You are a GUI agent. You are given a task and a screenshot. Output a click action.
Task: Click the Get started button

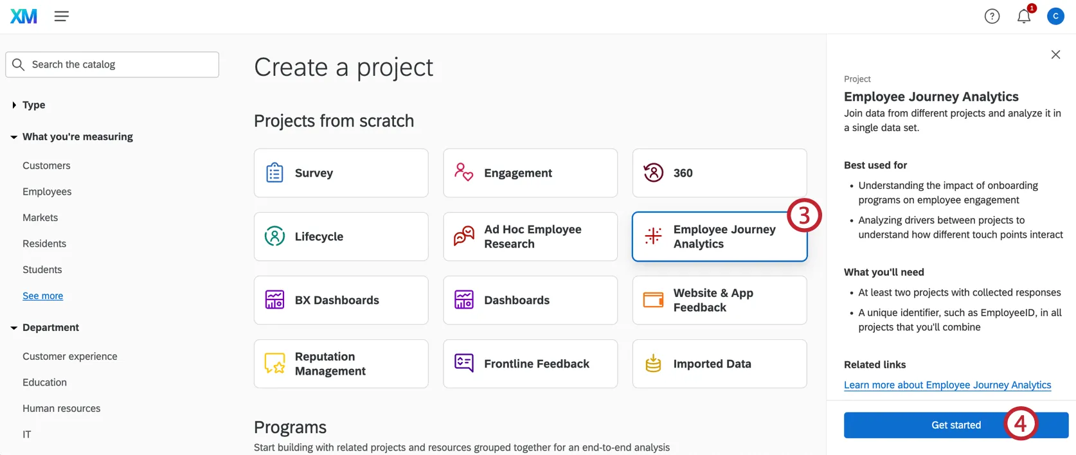click(x=955, y=425)
